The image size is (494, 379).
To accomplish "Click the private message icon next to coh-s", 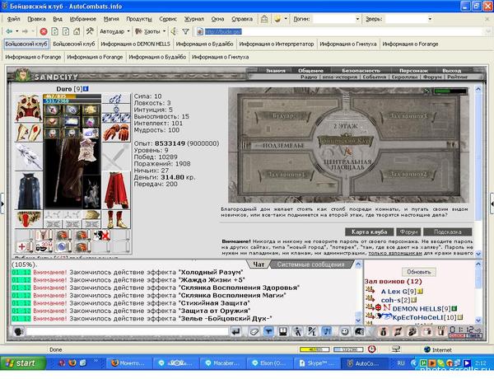I will point(370,300).
